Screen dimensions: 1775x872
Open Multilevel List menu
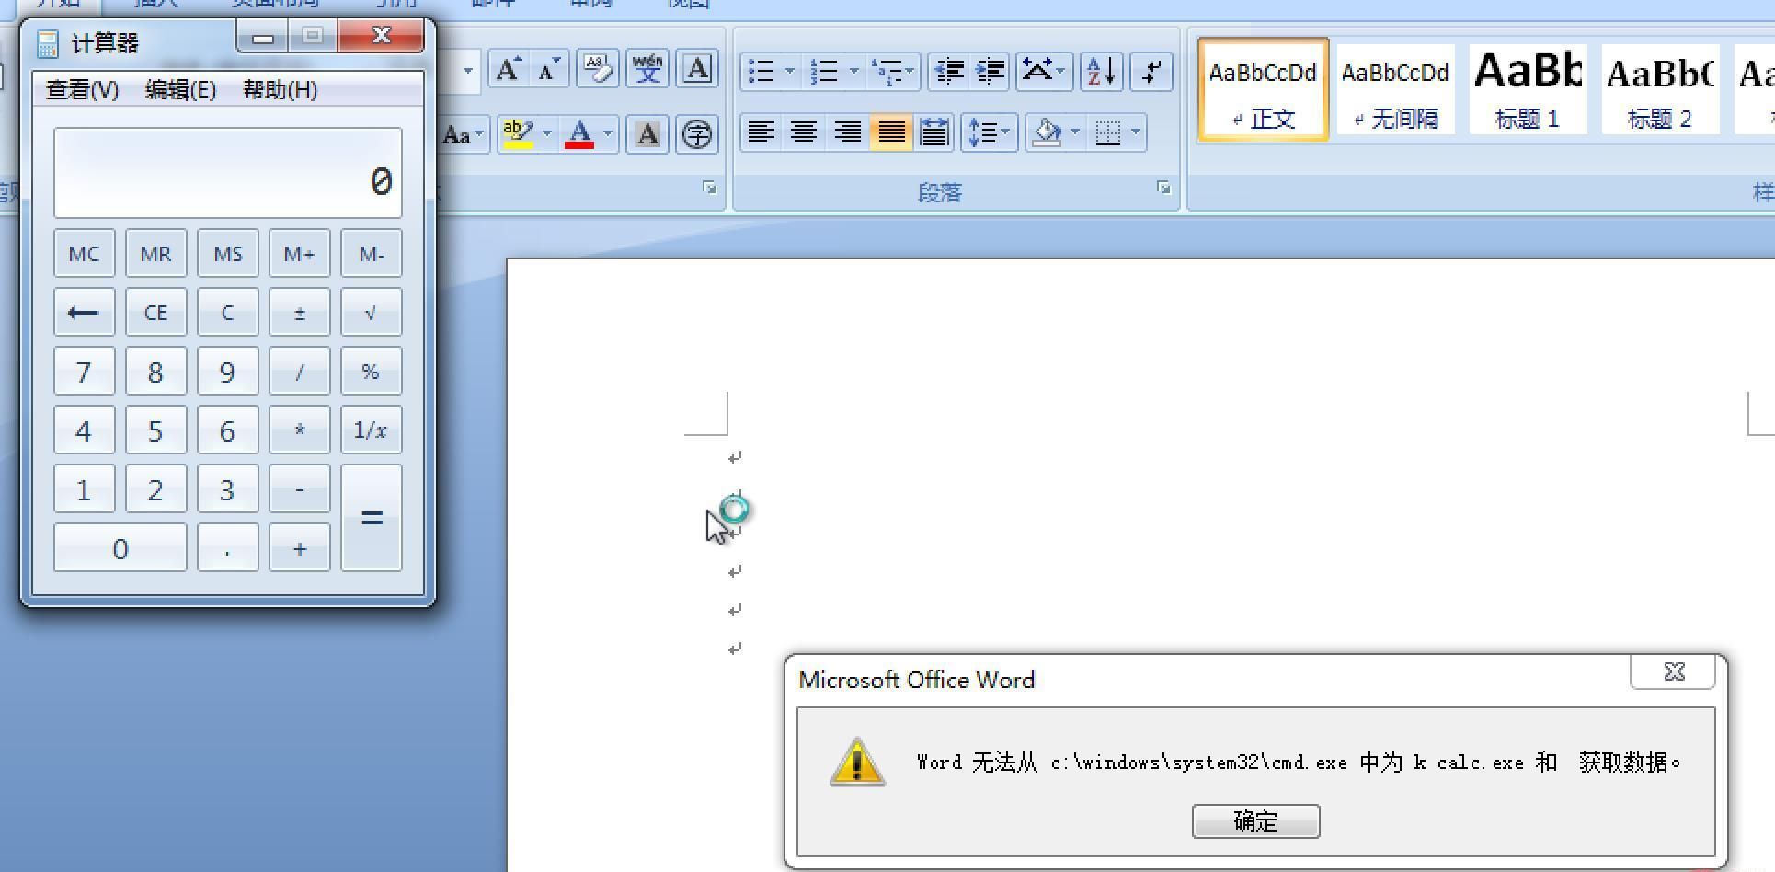click(x=893, y=71)
